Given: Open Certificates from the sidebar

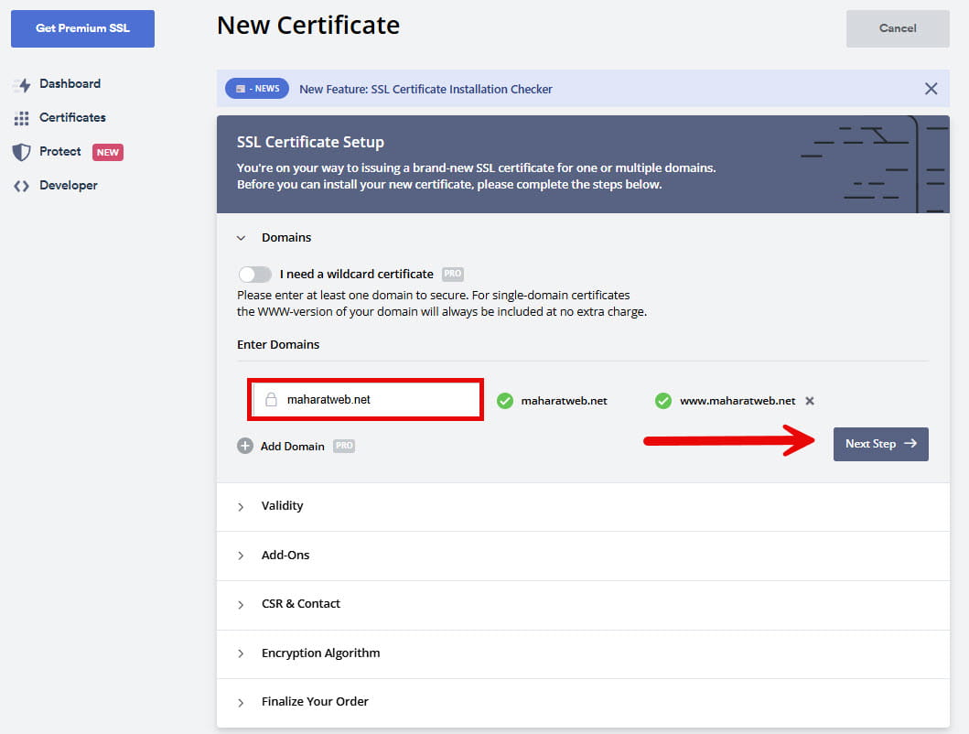Looking at the screenshot, I should (72, 117).
